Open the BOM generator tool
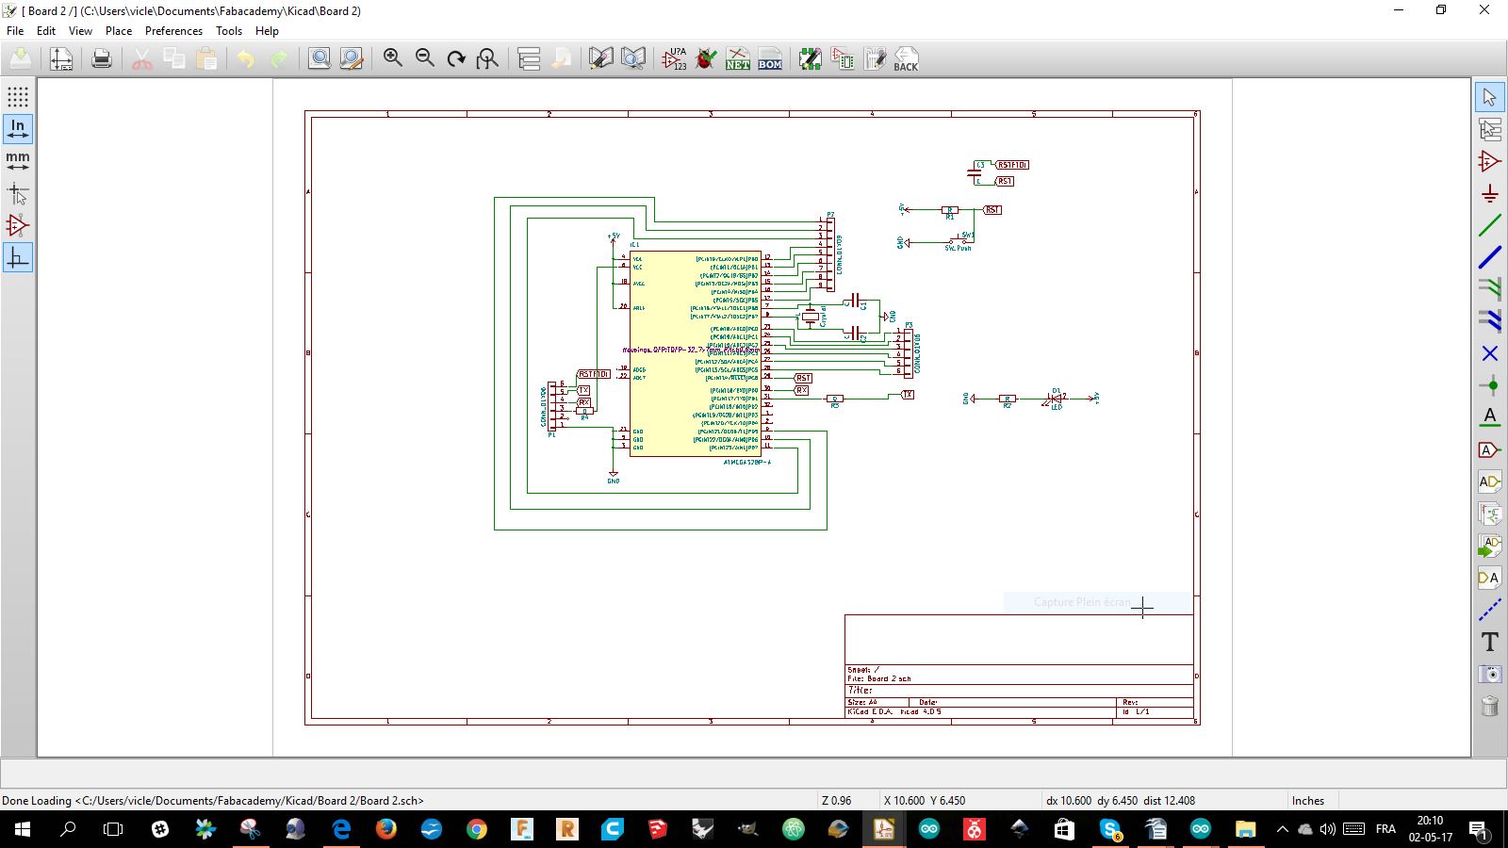The width and height of the screenshot is (1508, 848). pos(769,59)
